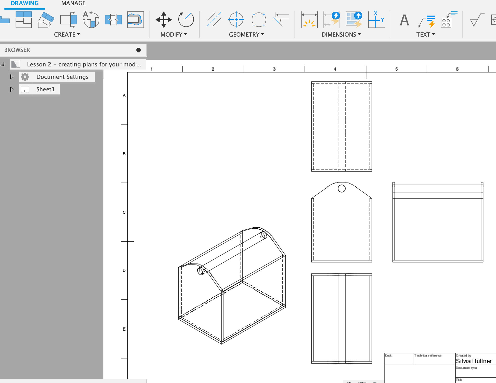Image resolution: width=496 pixels, height=383 pixels.
Task: Expand the Document Settings node
Action: (12, 77)
